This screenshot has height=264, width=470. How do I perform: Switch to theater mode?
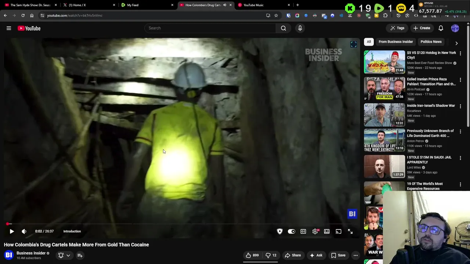[x=327, y=231]
